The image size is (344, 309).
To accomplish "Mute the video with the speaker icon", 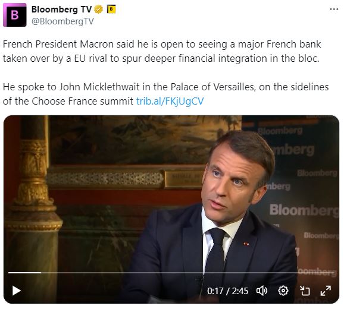I will (262, 291).
